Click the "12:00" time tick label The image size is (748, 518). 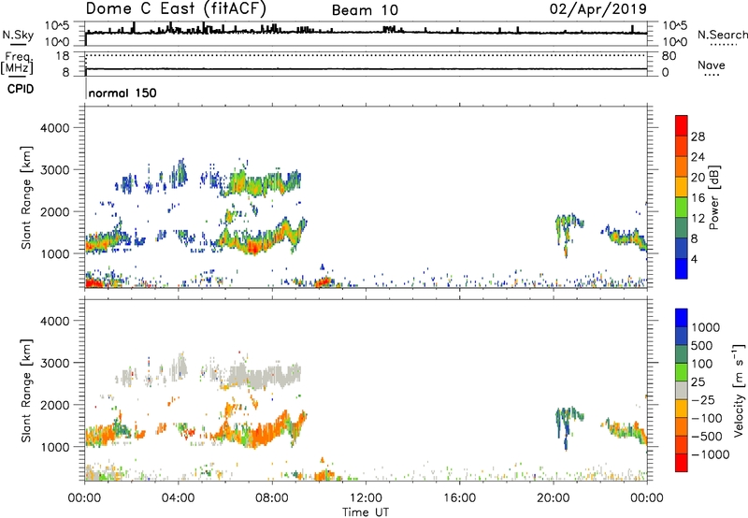(x=366, y=498)
